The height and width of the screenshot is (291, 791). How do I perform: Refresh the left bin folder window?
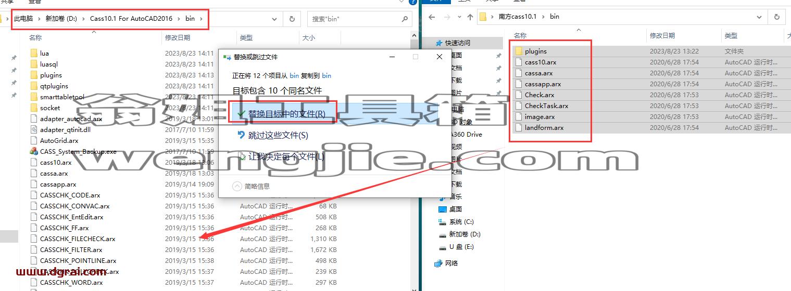292,19
